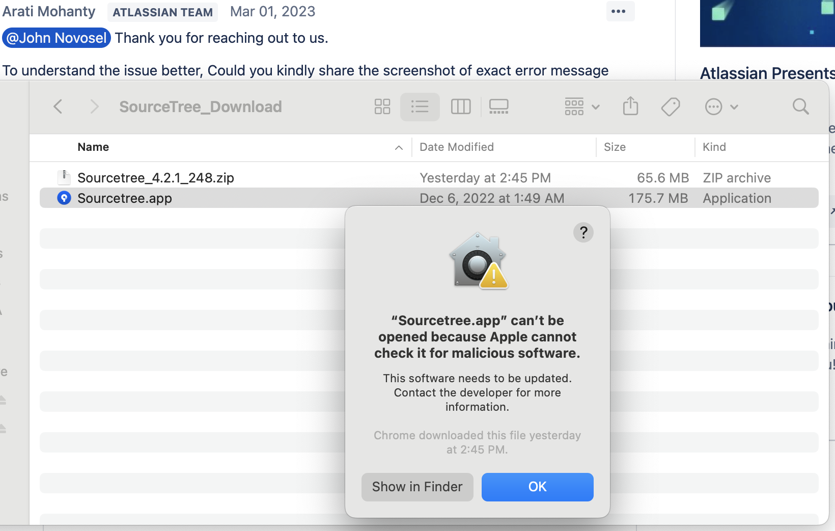
Task: Click the help question mark button
Action: click(583, 232)
